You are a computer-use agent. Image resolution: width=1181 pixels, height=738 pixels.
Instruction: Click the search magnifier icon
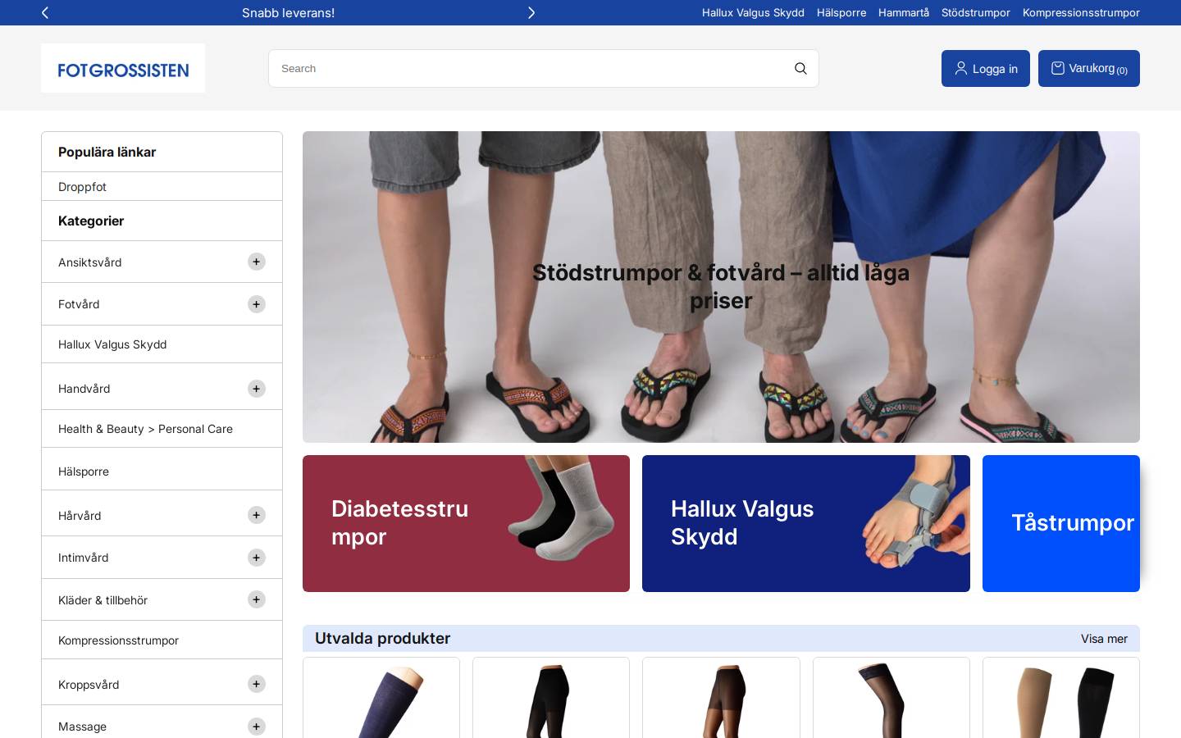point(800,69)
